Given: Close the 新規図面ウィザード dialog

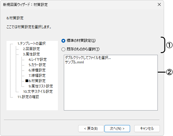Looking at the screenshot, I should pyautogui.click(x=159, y=4).
